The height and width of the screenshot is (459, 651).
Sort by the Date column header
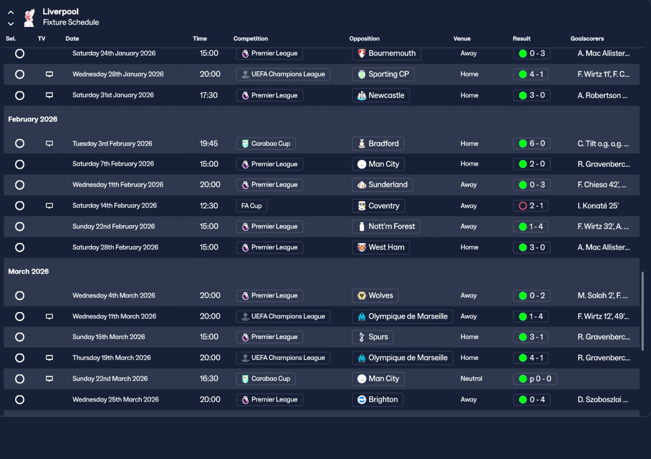[x=72, y=39]
